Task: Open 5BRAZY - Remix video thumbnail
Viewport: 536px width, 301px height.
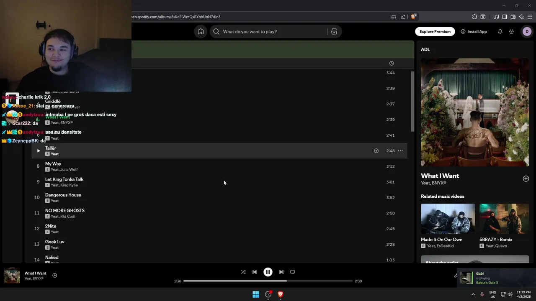Action: coord(504,219)
